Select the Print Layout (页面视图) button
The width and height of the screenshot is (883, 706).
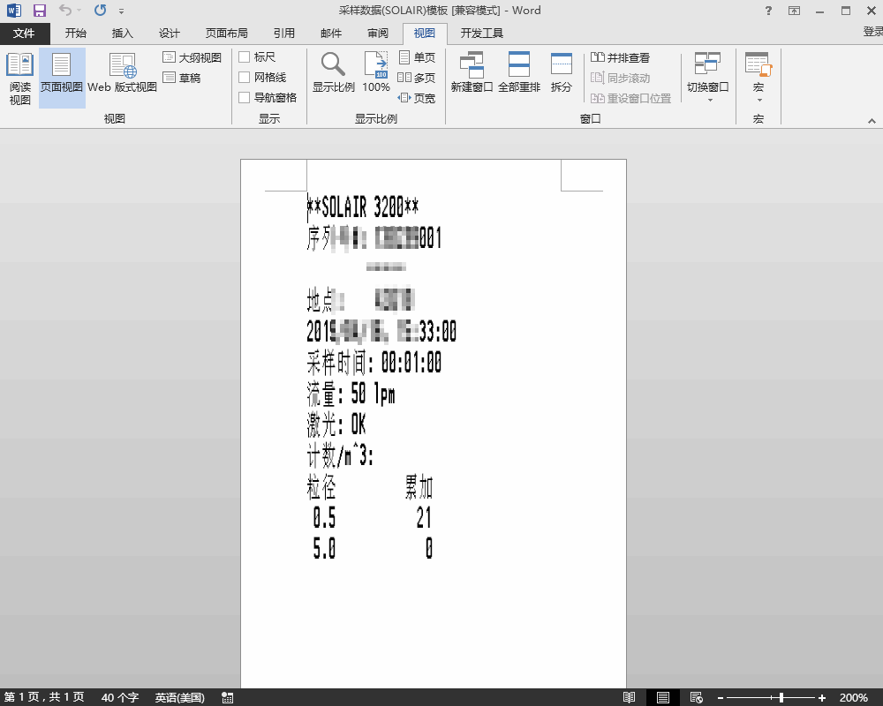pyautogui.click(x=62, y=79)
